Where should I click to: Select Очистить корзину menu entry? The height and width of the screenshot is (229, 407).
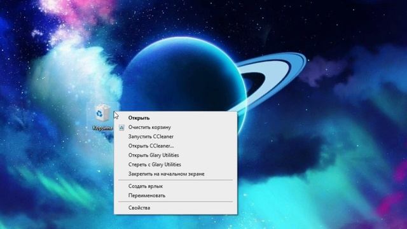(176, 127)
